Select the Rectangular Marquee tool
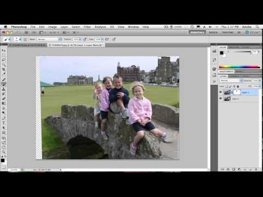The height and width of the screenshot is (197, 263). (3, 55)
